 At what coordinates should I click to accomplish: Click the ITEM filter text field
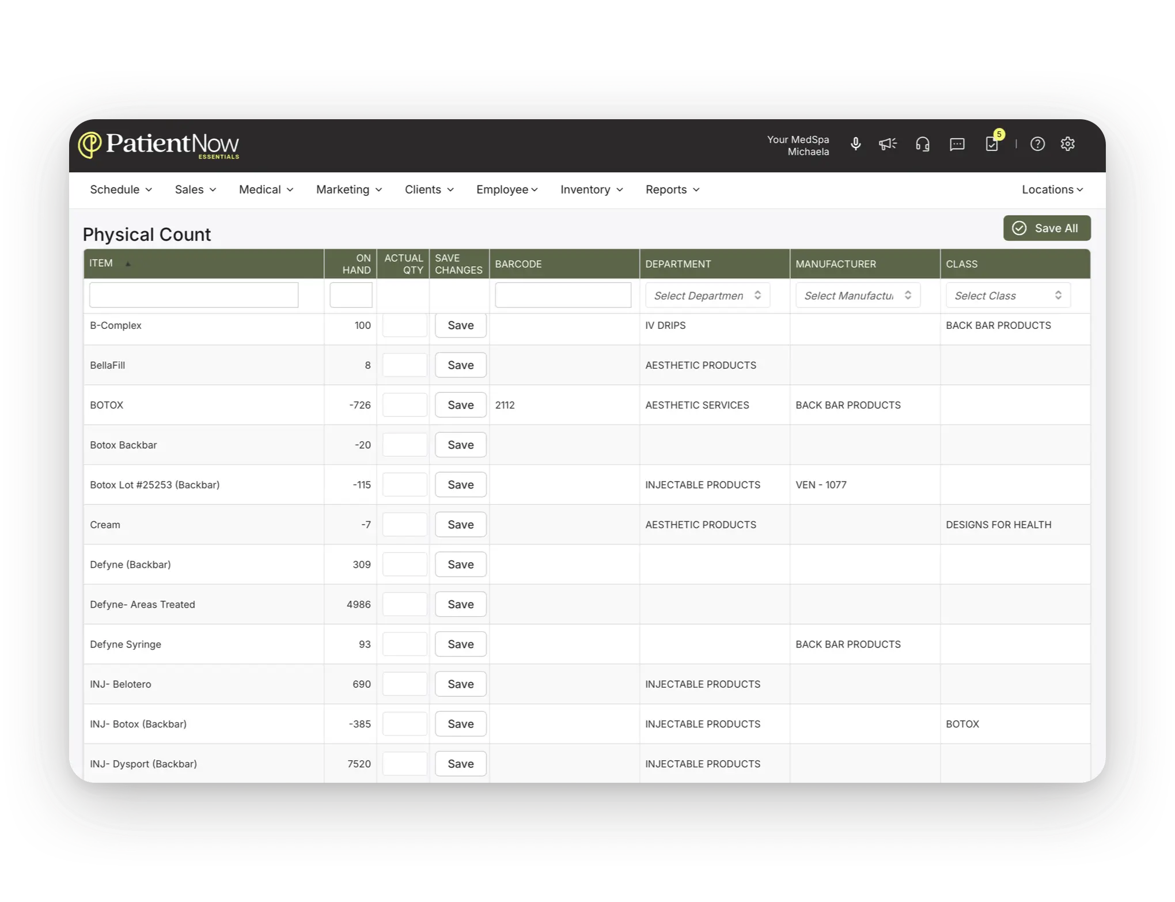pyautogui.click(x=194, y=295)
